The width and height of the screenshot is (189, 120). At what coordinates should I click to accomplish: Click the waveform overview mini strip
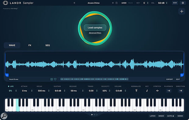[x=94, y=79]
